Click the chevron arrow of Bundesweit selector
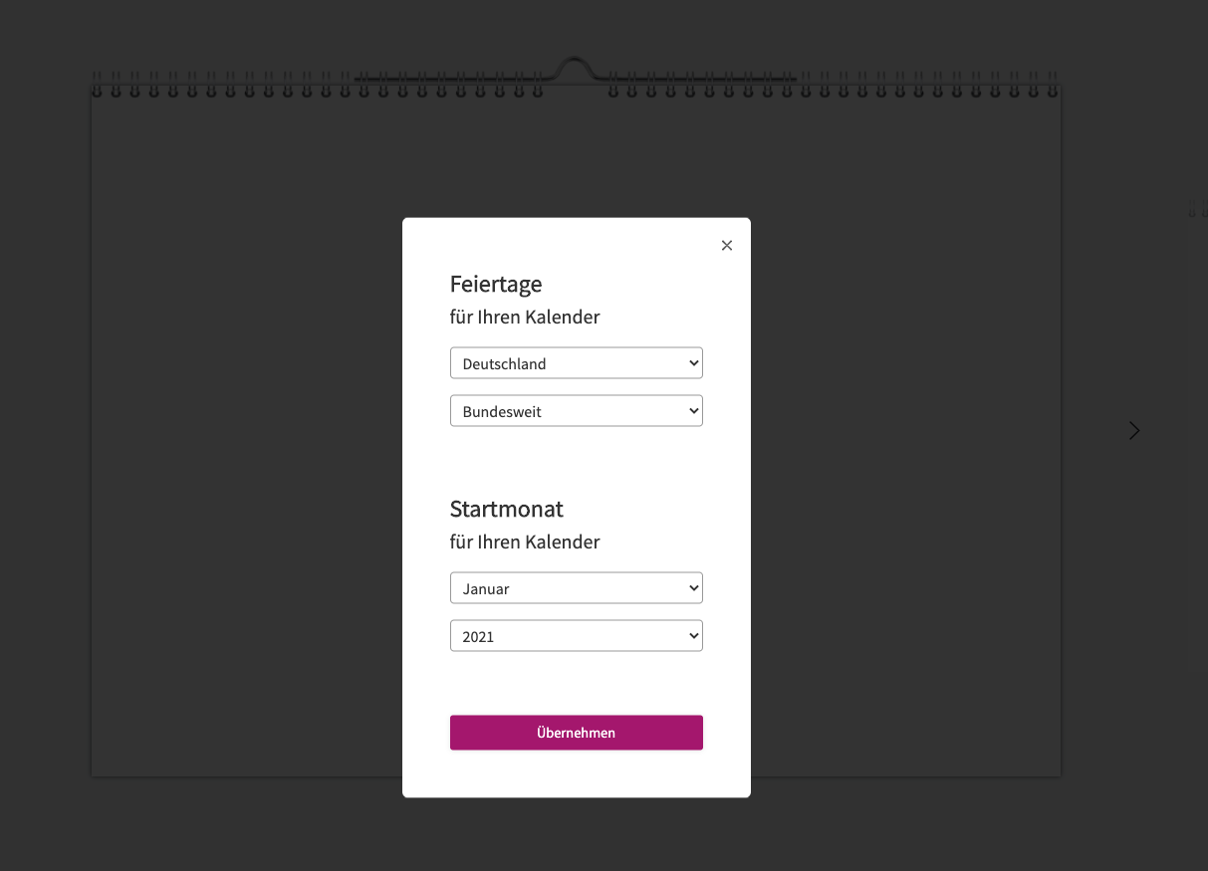Viewport: 1208px width, 871px height. tap(694, 411)
